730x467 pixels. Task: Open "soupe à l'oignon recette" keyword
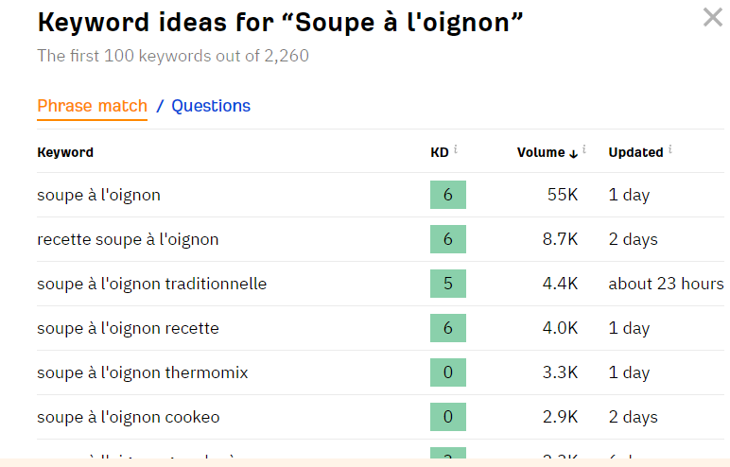pyautogui.click(x=128, y=329)
